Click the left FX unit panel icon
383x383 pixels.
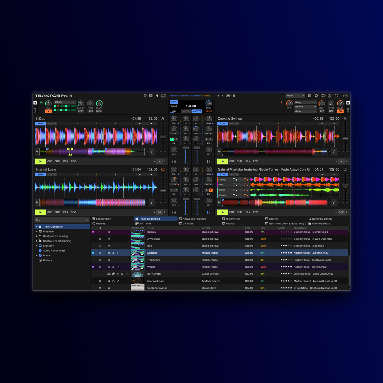(35, 103)
